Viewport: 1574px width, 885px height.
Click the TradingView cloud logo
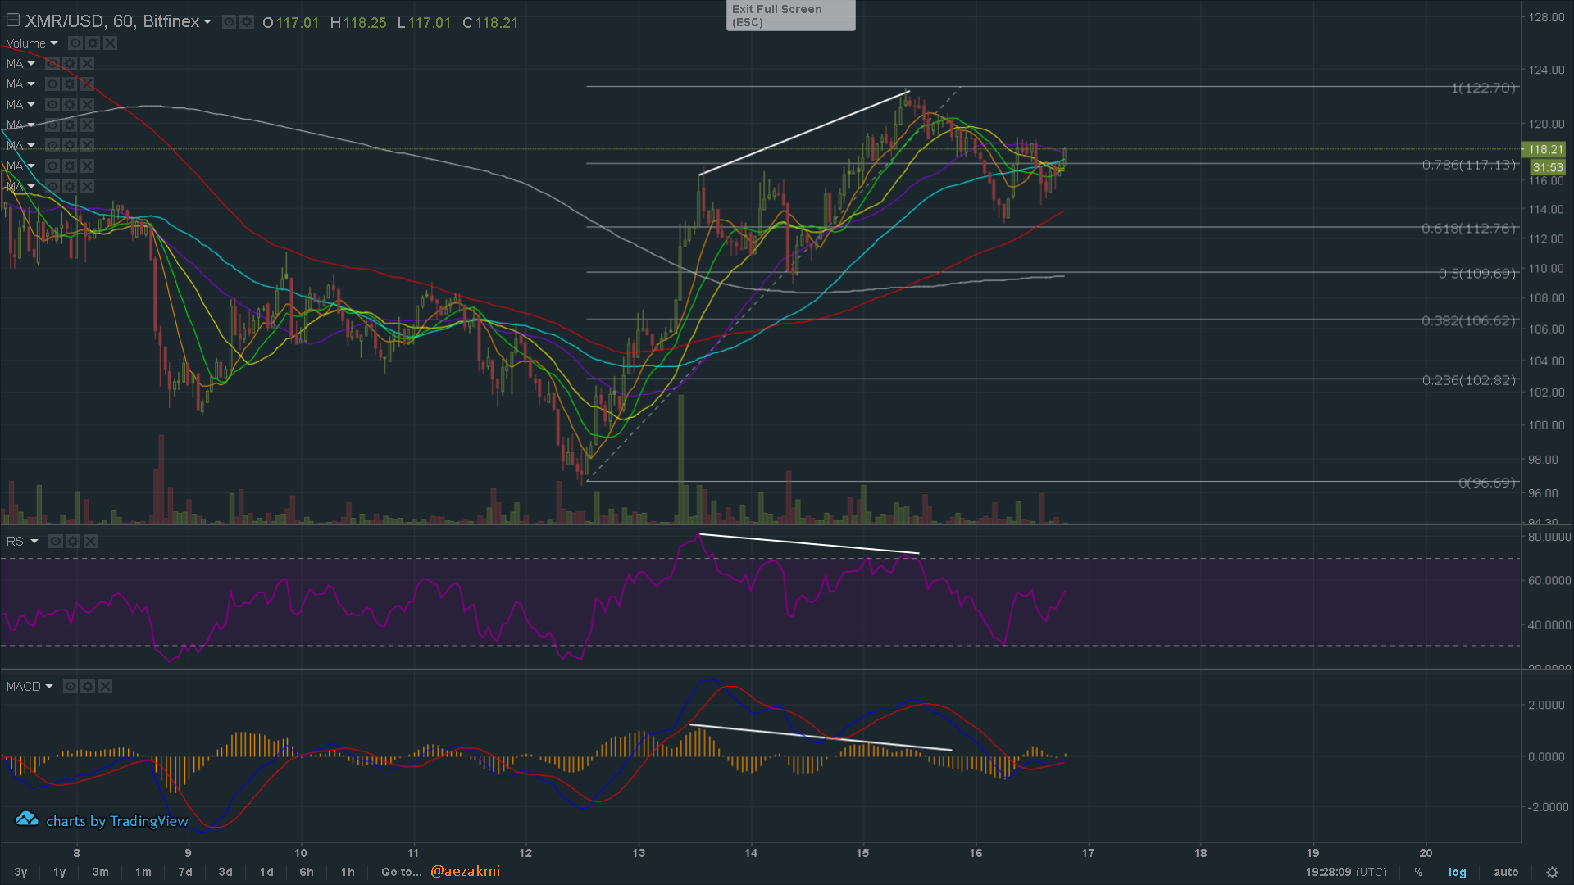(x=27, y=819)
